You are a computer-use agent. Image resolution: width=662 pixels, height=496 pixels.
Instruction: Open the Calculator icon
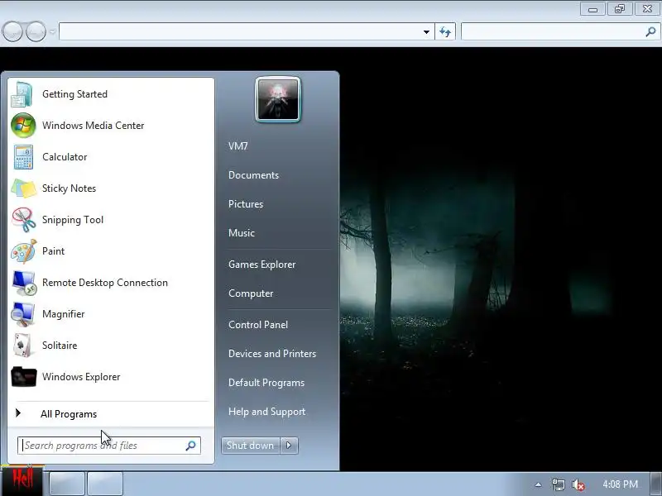click(23, 157)
